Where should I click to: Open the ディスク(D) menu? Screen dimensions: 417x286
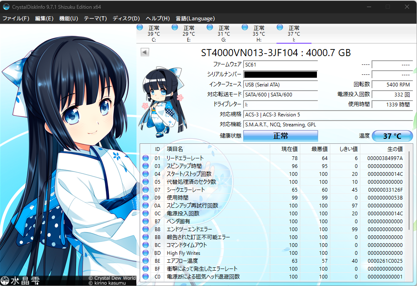pos(126,19)
